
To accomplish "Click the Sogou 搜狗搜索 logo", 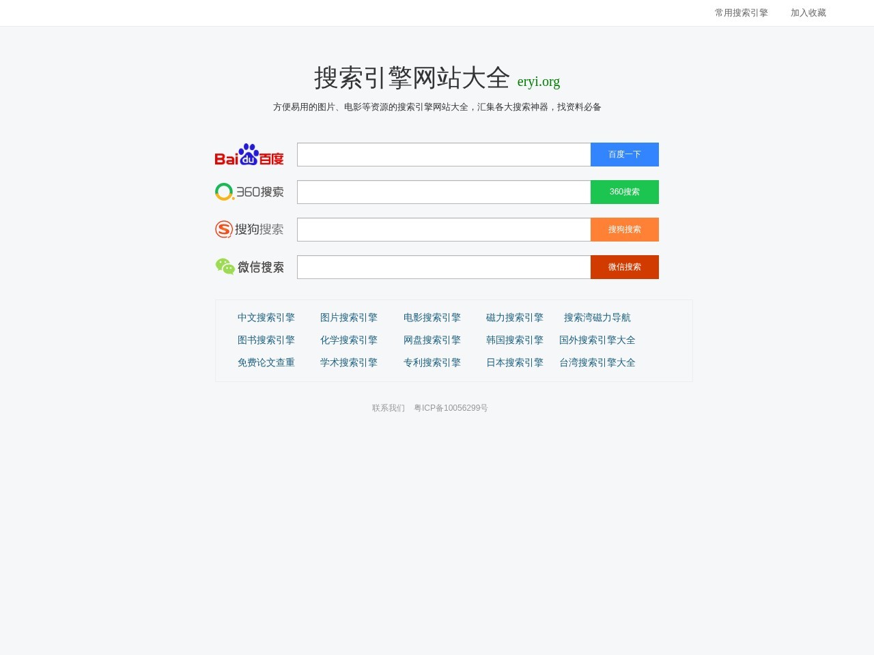I will [250, 229].
